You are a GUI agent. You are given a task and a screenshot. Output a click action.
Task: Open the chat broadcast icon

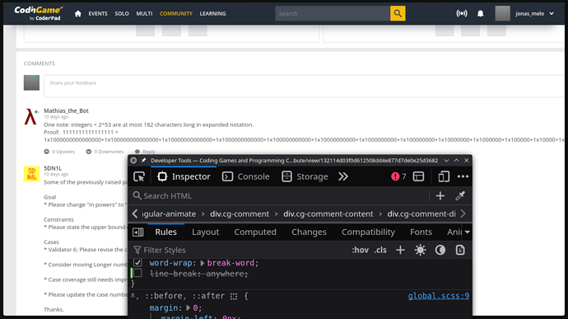(x=462, y=14)
